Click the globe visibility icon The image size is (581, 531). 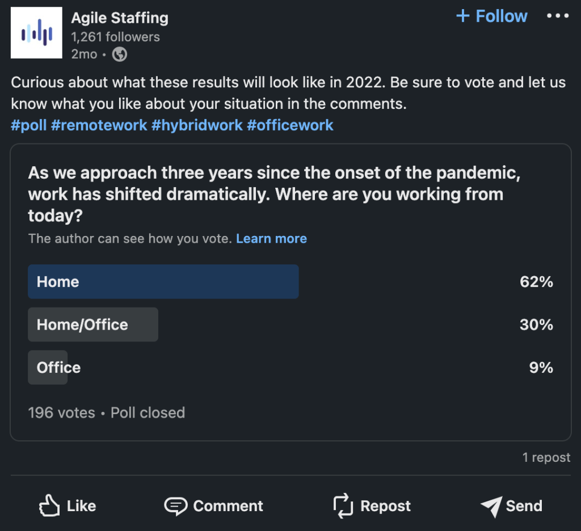(x=120, y=54)
